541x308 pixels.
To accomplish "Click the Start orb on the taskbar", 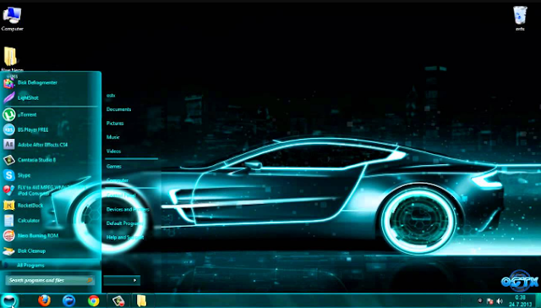I will point(9,300).
